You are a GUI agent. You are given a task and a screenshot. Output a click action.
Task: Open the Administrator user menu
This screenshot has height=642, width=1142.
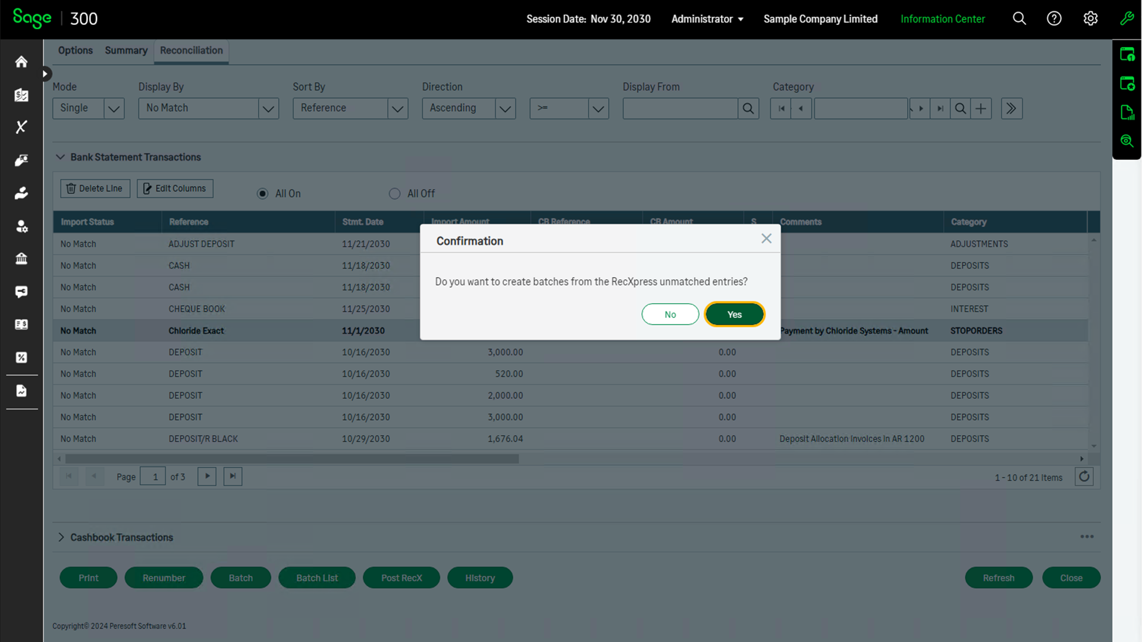coord(707,19)
